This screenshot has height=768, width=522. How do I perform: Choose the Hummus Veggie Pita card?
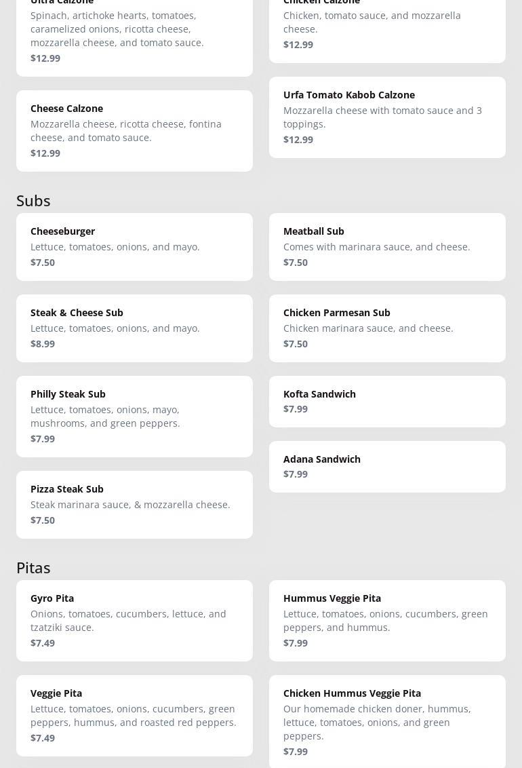click(x=387, y=620)
